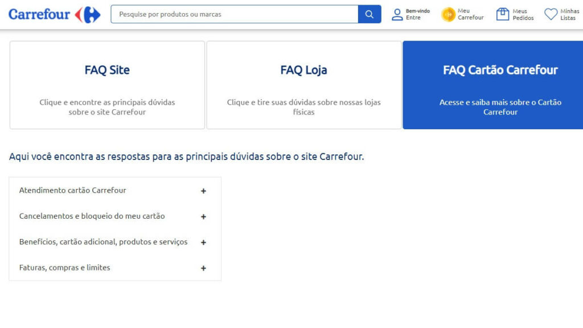Open the Meus Pedidos box icon
Image resolution: width=583 pixels, height=328 pixels.
point(503,14)
